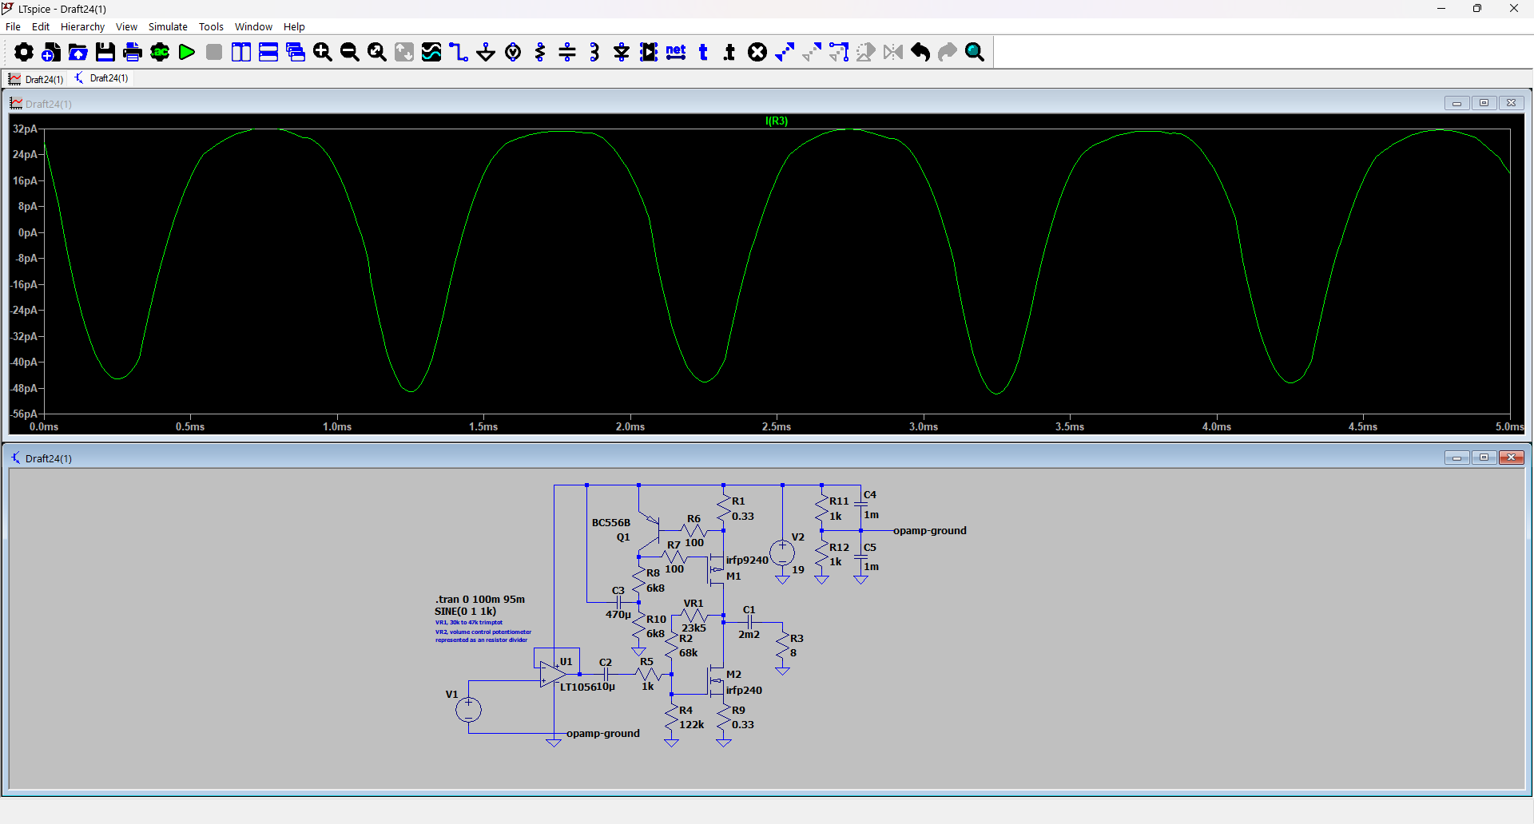
Task: Maximize the schematic pane
Action: pos(1484,458)
